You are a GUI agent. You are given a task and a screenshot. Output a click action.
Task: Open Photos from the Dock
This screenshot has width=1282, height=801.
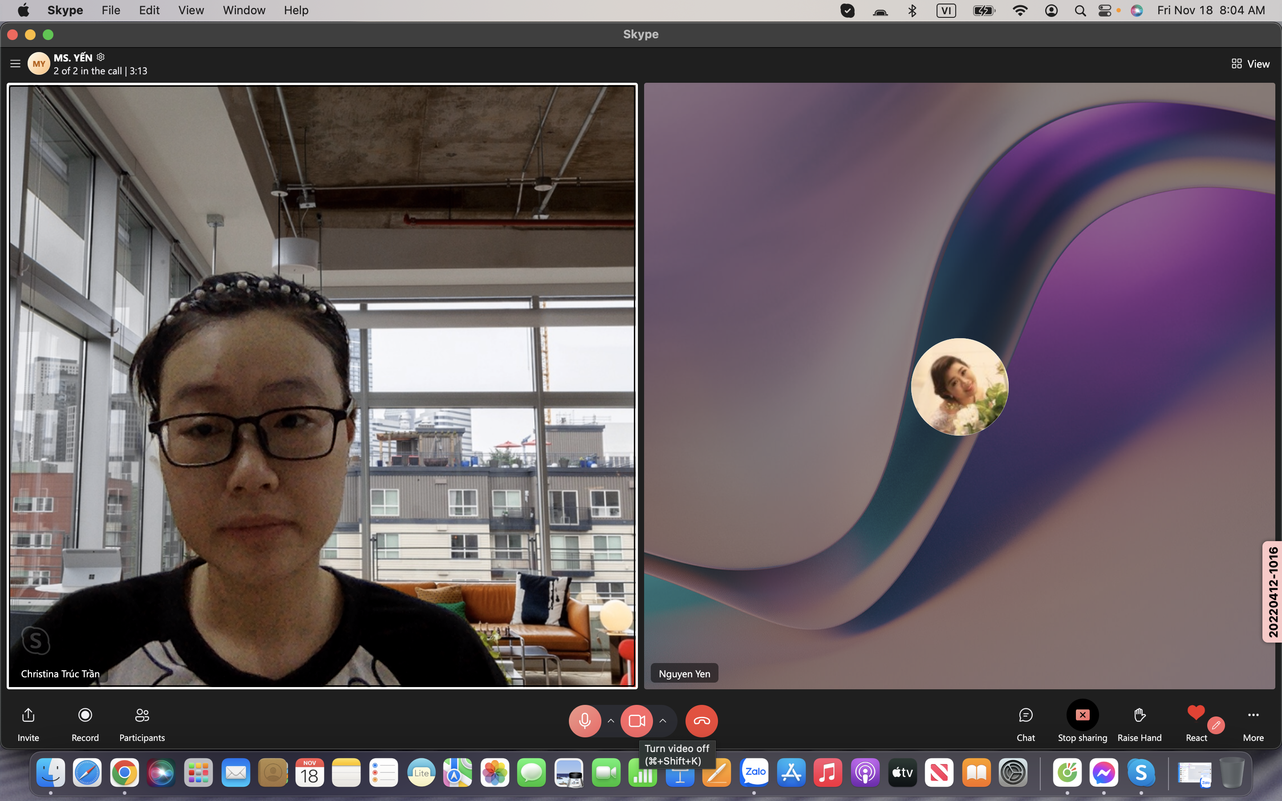point(495,773)
